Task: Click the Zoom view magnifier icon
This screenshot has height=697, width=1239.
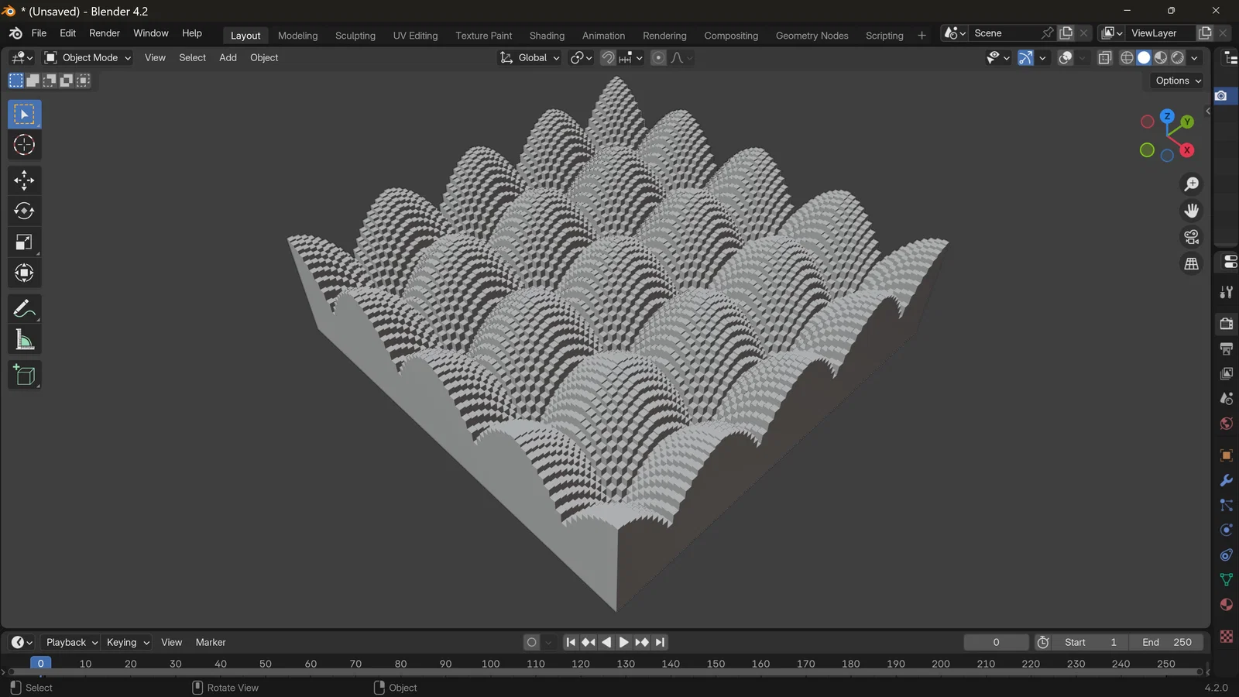Action: (x=1192, y=184)
